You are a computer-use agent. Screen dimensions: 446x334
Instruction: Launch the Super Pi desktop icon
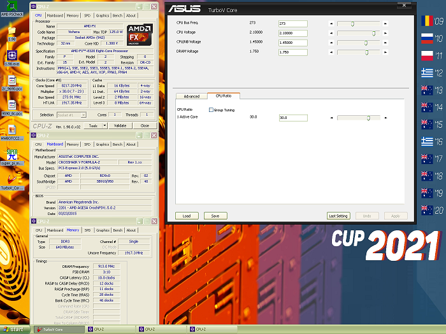(12, 157)
